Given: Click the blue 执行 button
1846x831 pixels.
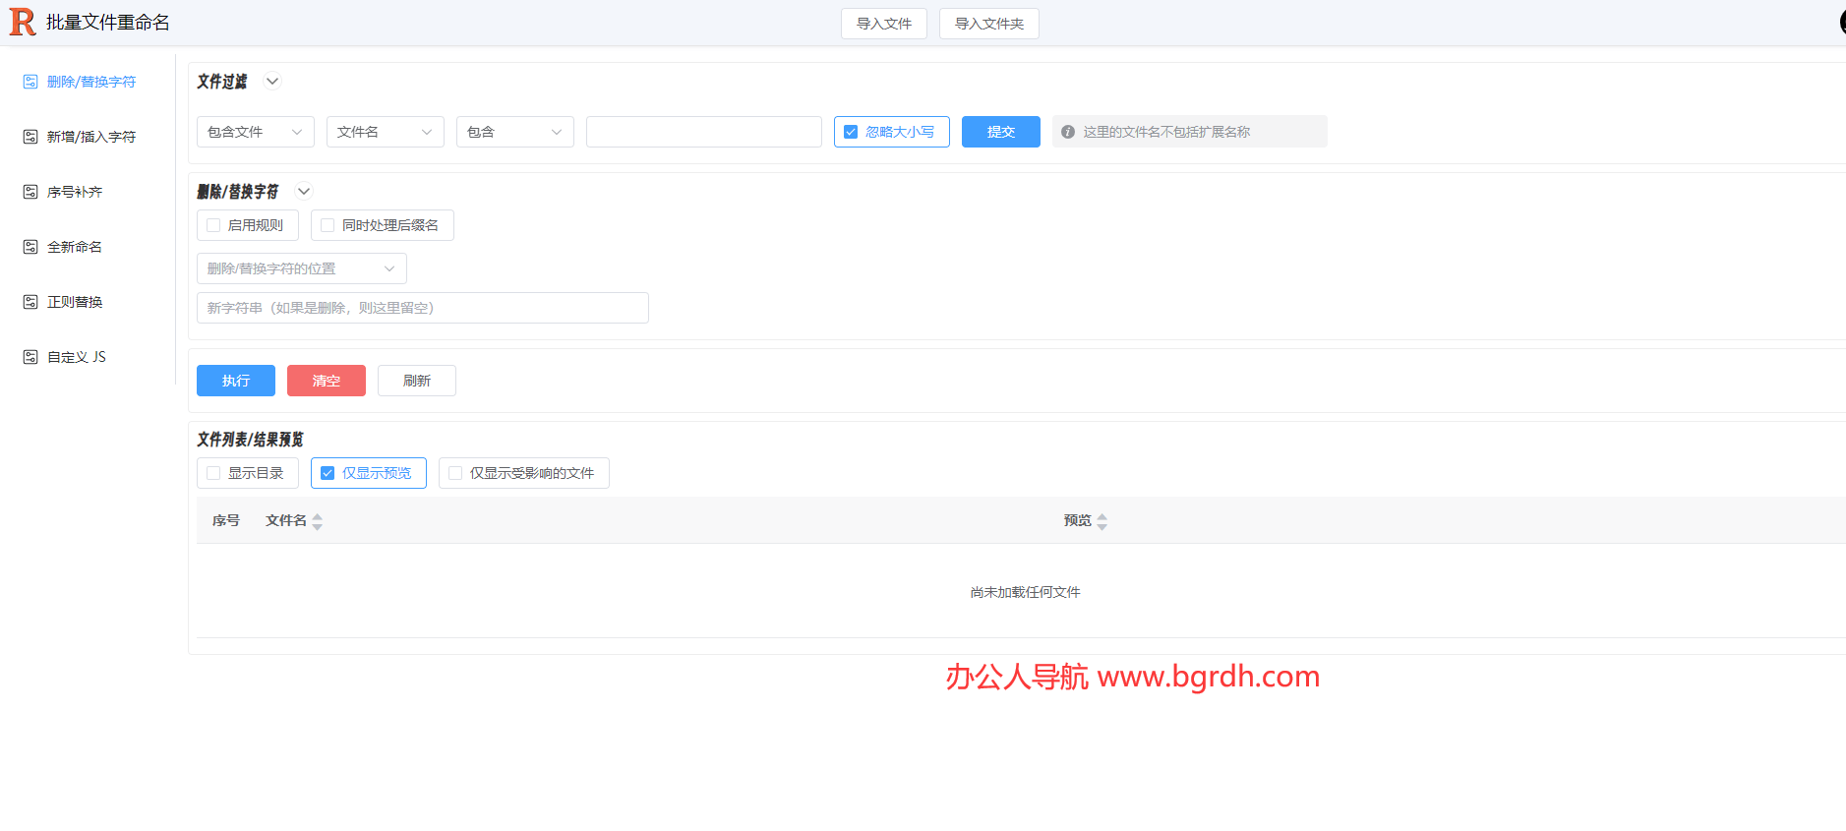Looking at the screenshot, I should (235, 381).
